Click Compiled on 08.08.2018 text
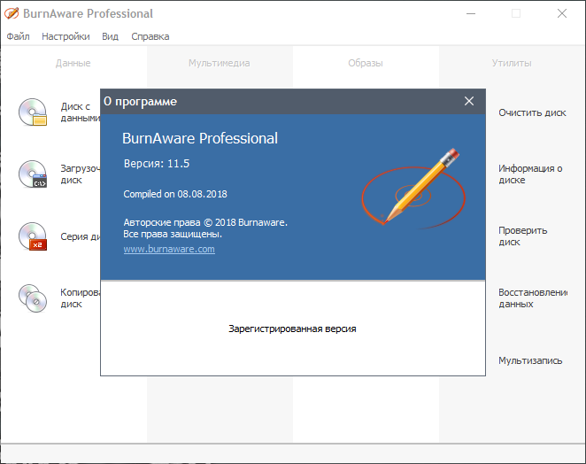Viewport: 586px width, 464px height. click(x=175, y=194)
